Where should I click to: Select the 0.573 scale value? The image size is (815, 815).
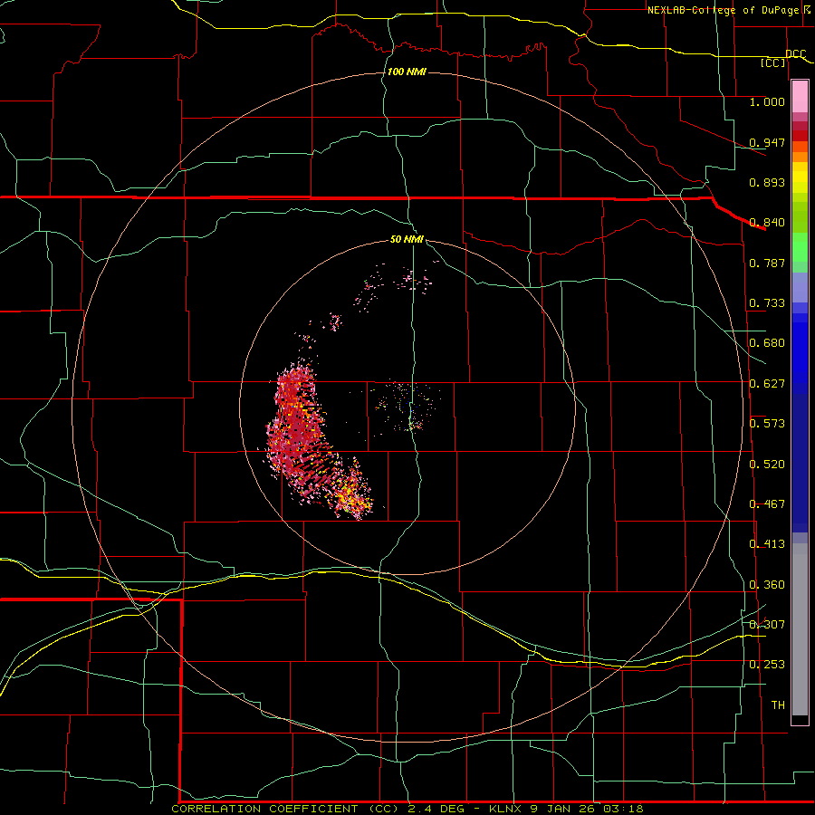(767, 424)
